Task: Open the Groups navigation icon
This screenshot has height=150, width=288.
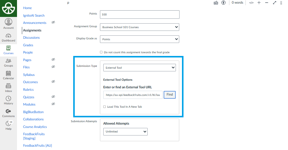Action: pyautogui.click(x=9, y=63)
